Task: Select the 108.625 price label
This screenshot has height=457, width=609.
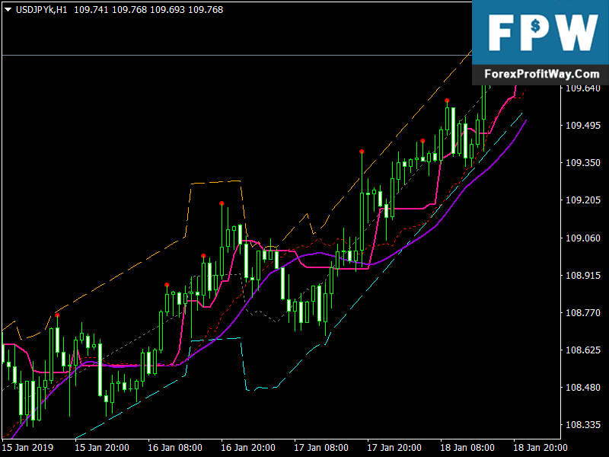Action: [583, 350]
